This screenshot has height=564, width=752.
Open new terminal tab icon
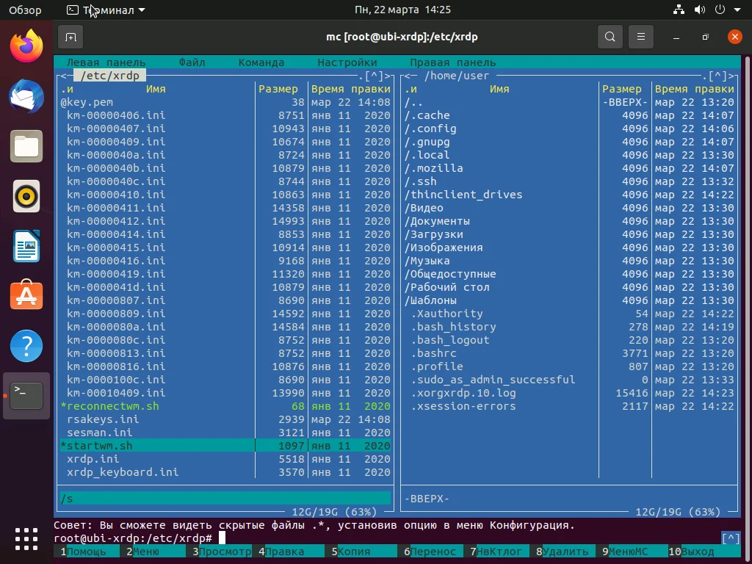70,37
